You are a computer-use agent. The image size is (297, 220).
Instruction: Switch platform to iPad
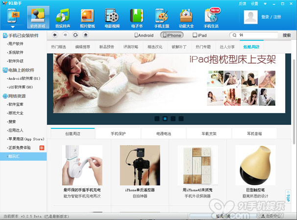tap(199, 35)
